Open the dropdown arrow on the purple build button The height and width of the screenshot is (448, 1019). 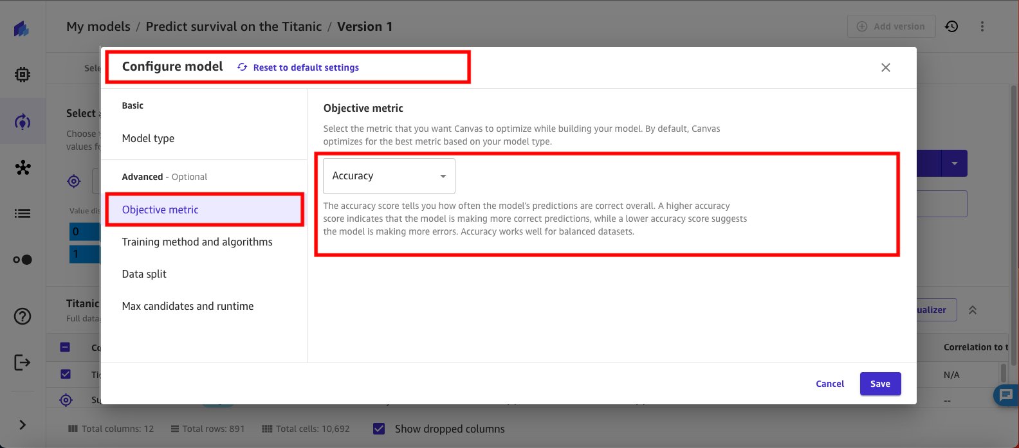(955, 164)
